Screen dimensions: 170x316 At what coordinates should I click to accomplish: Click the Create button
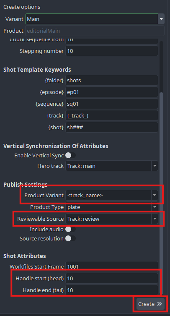coord(150,304)
